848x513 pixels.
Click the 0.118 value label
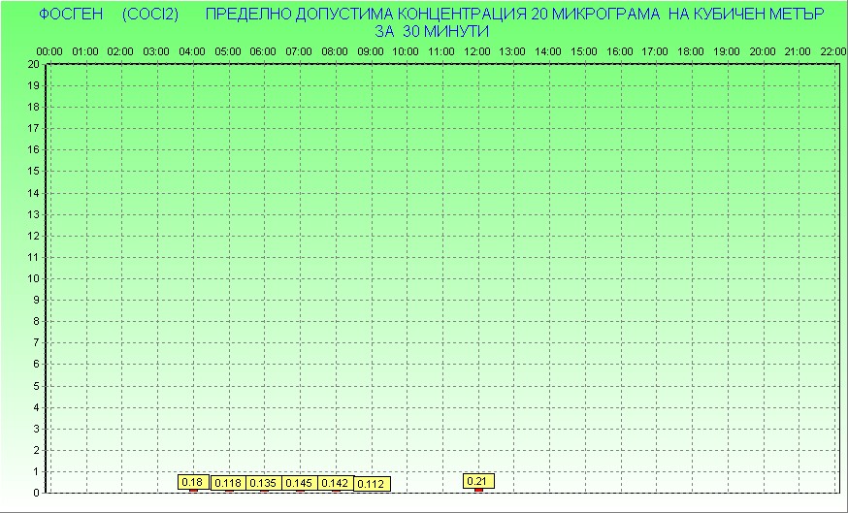pos(228,483)
